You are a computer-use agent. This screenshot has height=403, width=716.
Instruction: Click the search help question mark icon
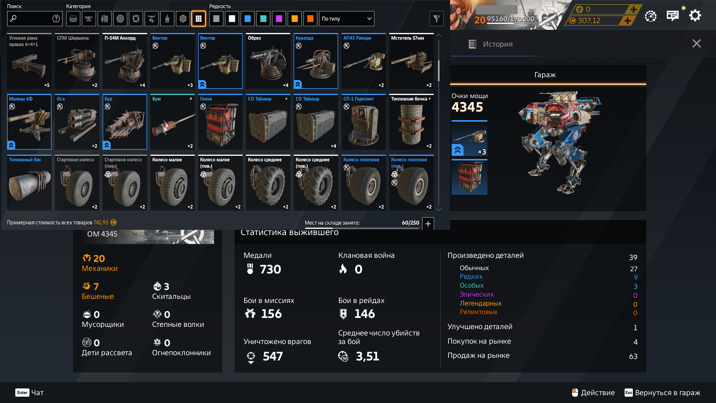click(56, 19)
